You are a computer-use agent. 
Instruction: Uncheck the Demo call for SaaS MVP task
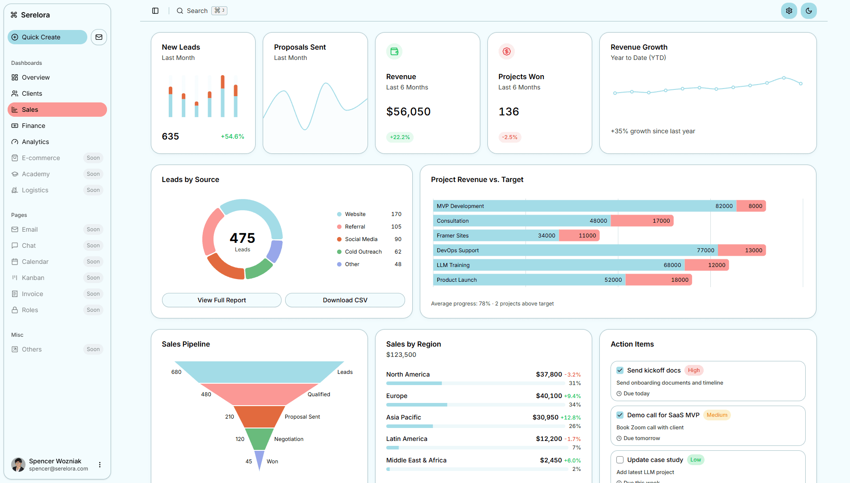[x=620, y=415]
